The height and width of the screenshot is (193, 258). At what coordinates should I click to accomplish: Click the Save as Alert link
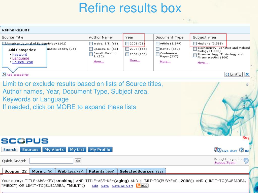pos(122,186)
